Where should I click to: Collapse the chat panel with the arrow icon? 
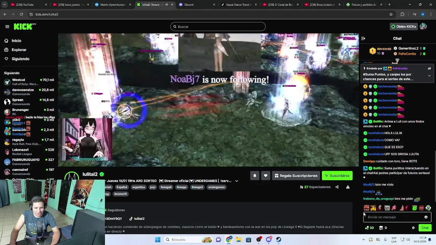(363, 38)
